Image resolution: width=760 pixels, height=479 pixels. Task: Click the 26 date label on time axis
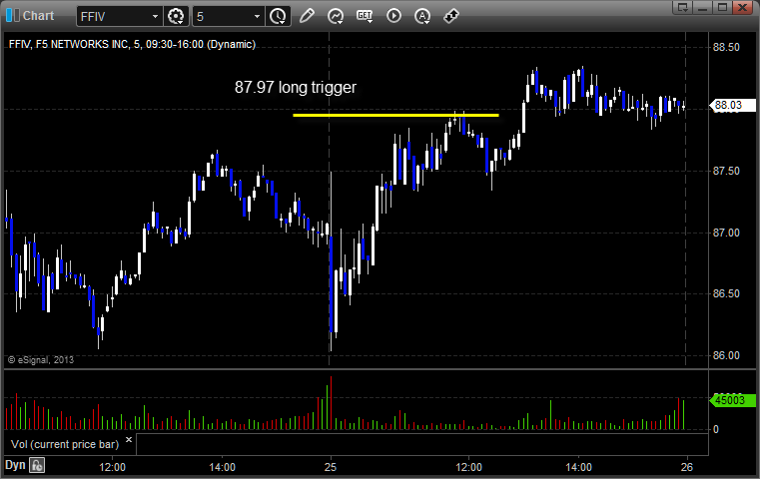click(687, 467)
